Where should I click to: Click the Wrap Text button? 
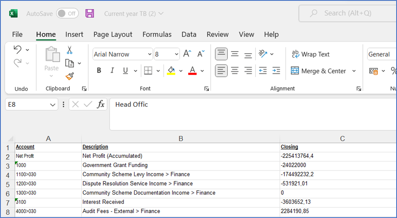pos(310,54)
